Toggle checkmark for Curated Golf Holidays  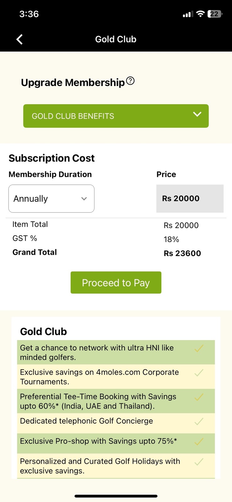[x=199, y=462]
